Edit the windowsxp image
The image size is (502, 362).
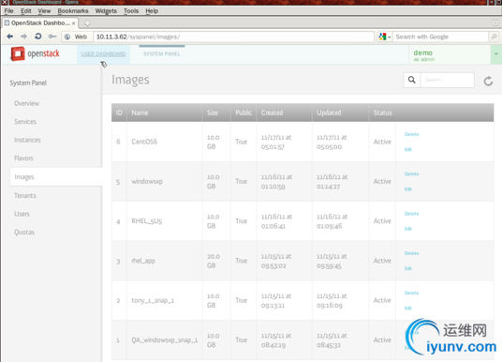coord(408,189)
